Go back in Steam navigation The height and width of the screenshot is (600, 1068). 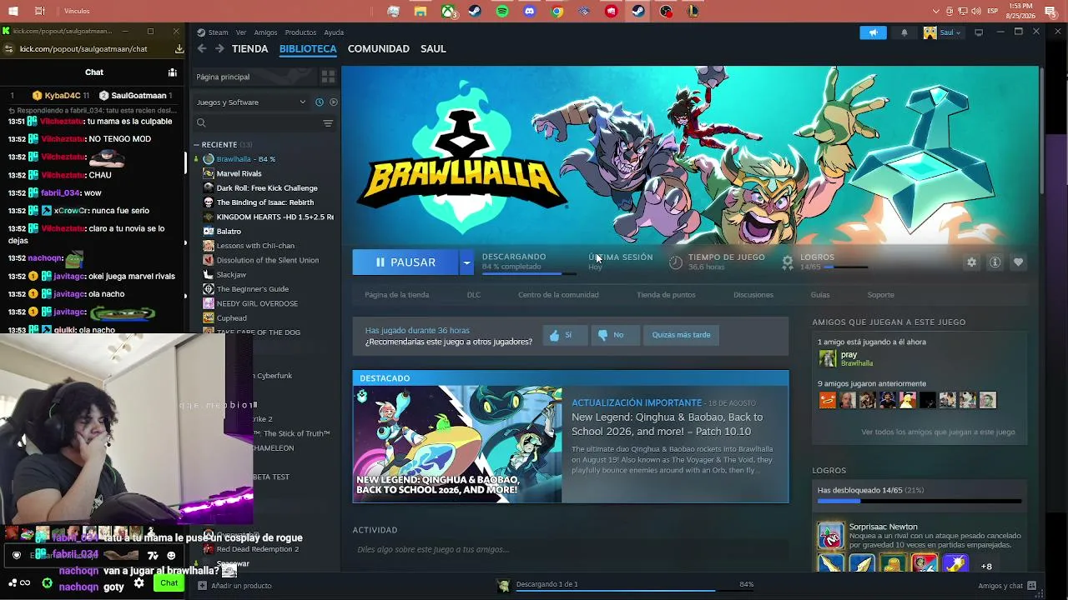click(x=202, y=49)
